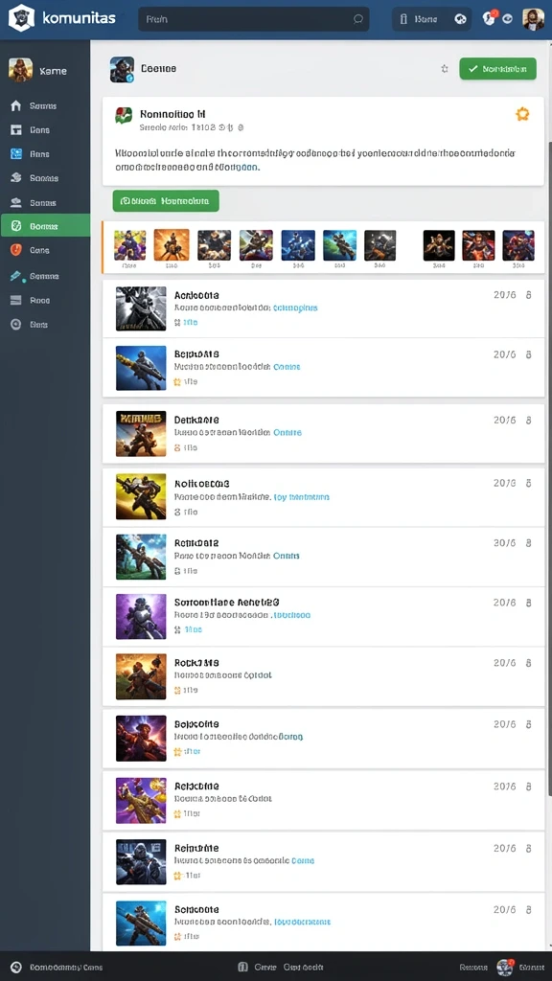Open the first thumbnail in the game strip
Screen dimensions: 552x981
click(130, 245)
